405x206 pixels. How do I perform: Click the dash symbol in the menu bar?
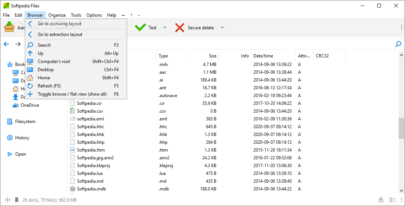point(139,15)
